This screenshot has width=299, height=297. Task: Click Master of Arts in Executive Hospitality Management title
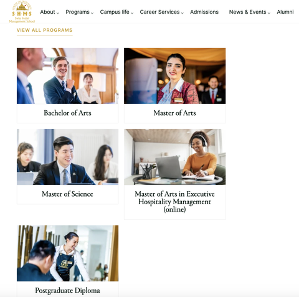click(174, 202)
